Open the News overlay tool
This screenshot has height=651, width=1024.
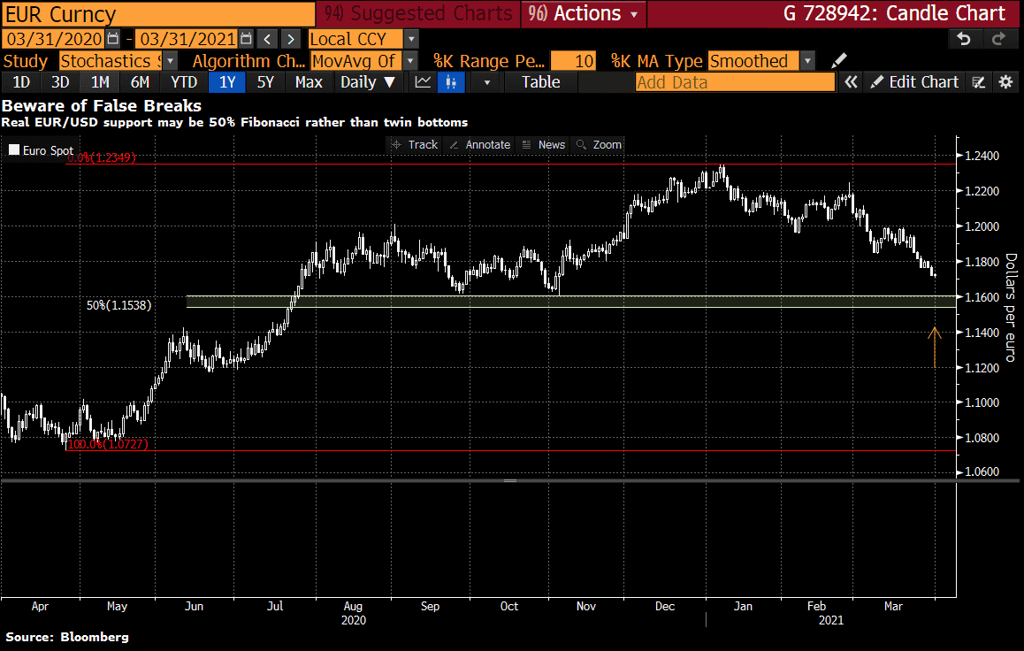(544, 145)
